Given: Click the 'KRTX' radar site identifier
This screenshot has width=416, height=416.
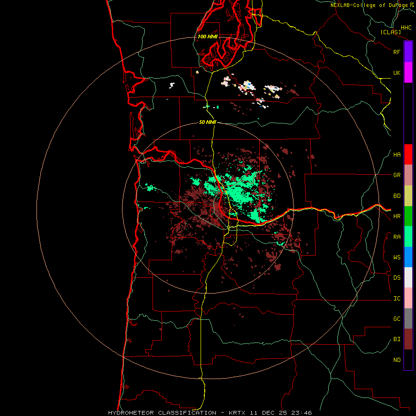Looking at the screenshot, I should click(237, 413).
